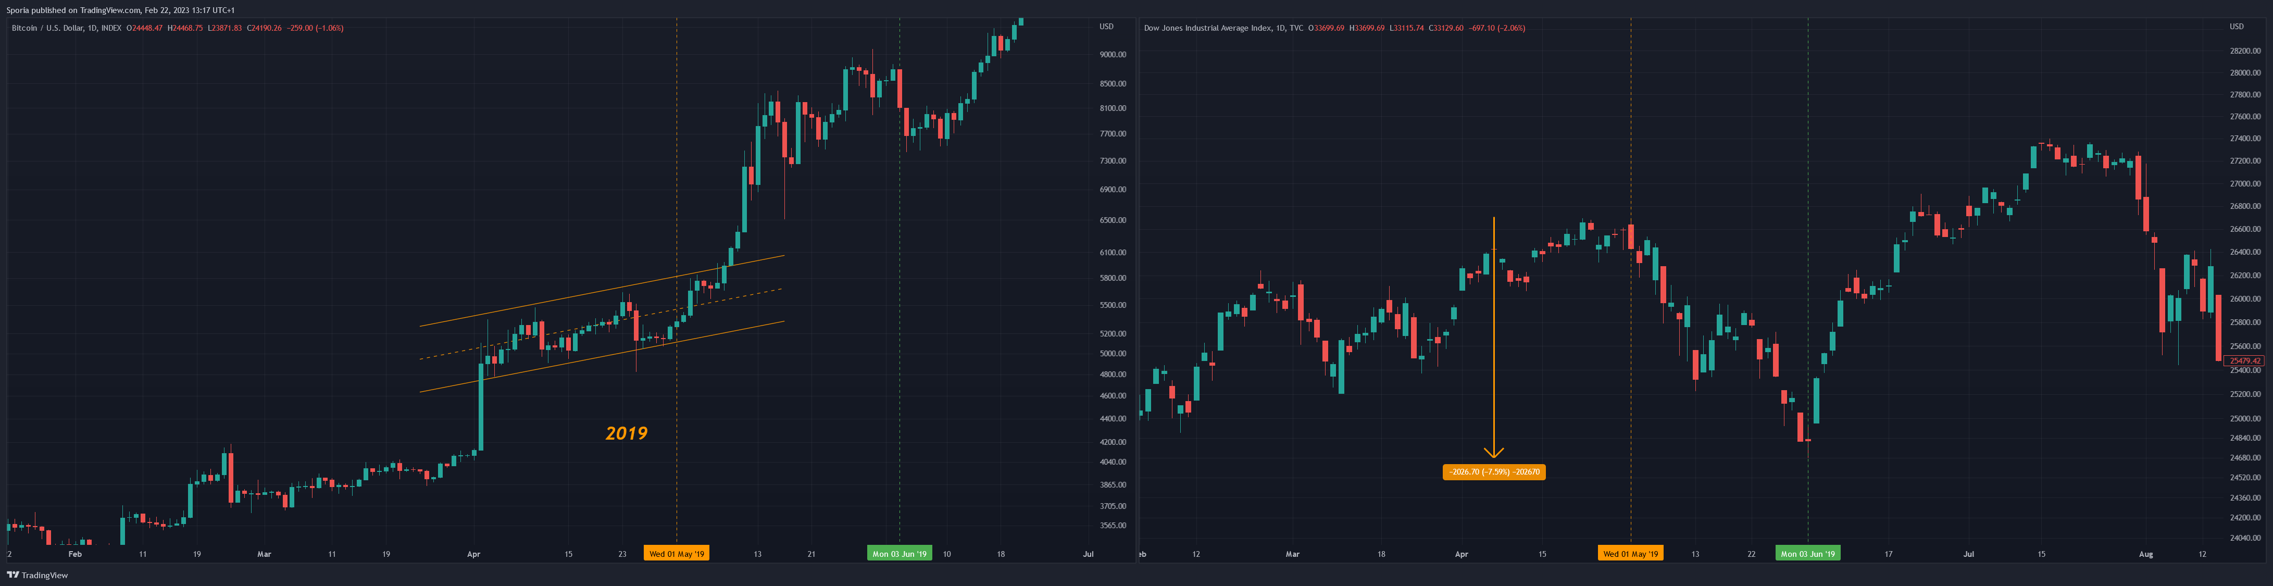
Task: Click the 26000.00 price axis label
Action: (x=2245, y=299)
